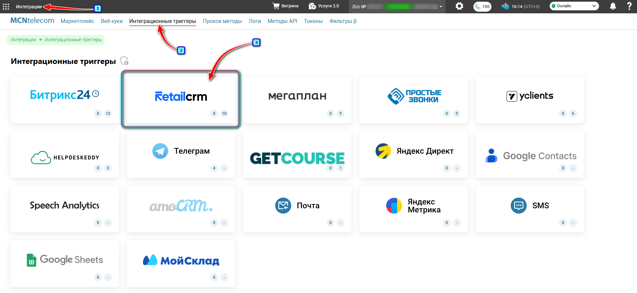Image resolution: width=637 pixels, height=293 pixels.
Task: Click Интеграции title in top bar
Action: (x=29, y=7)
